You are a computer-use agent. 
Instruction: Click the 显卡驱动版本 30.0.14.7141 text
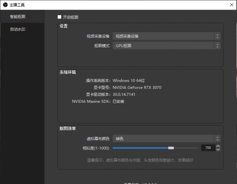coord(124,95)
